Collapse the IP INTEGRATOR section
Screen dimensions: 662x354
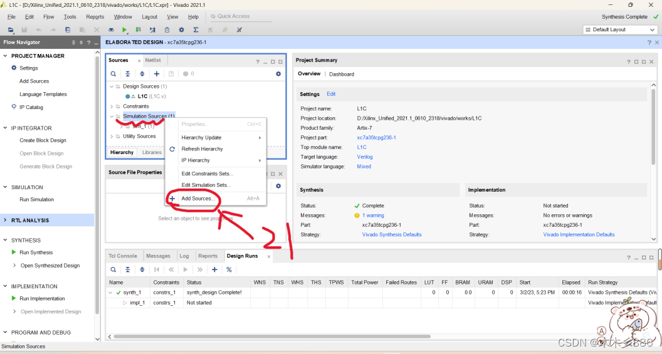tap(6, 128)
